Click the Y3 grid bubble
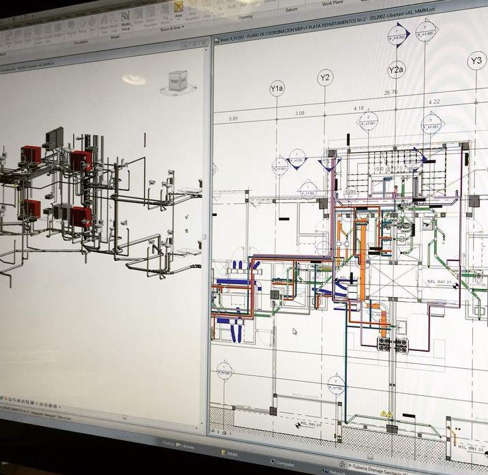This screenshot has width=488, height=475. coord(475,61)
